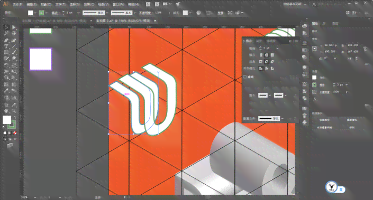
Task: Click the white fill swatch in toolbox
Action: (x=7, y=120)
